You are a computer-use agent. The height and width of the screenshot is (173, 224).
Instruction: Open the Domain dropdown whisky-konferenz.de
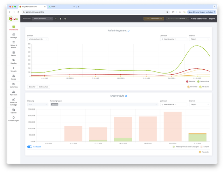(x=37, y=39)
